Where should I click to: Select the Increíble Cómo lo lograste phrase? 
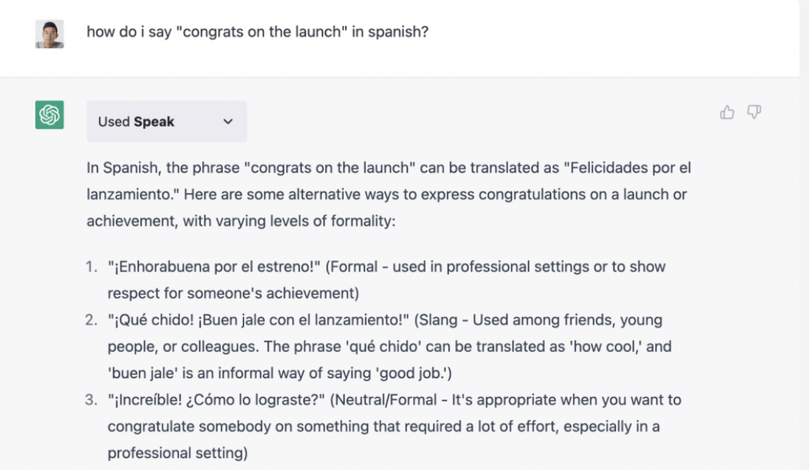point(216,400)
